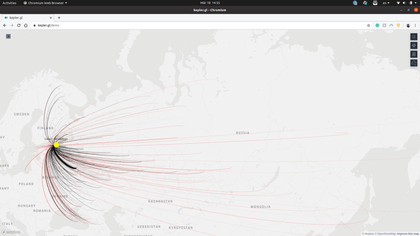Minimize the Chromium window
The height and width of the screenshot is (236, 420).
click(401, 10)
